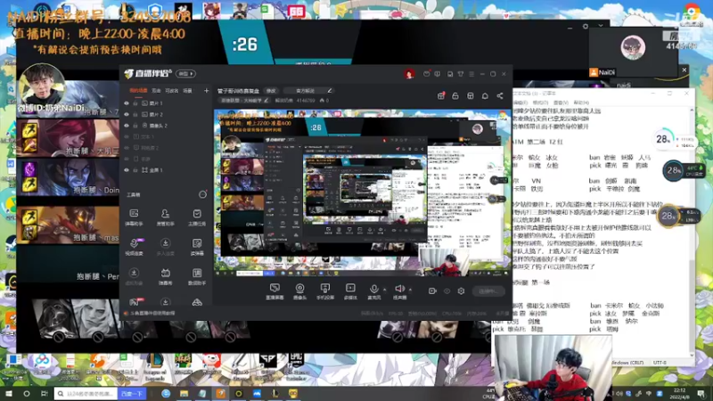Add a new scene with plus
The image size is (713, 401).
206,91
